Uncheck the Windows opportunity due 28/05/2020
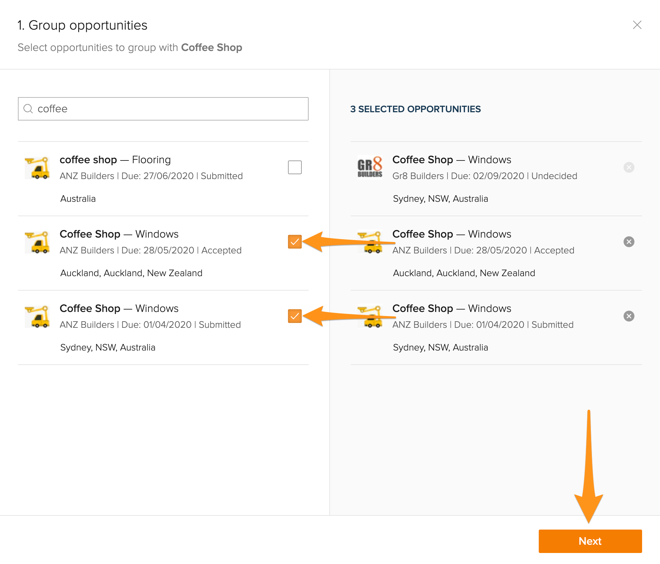660x564 pixels. tap(295, 242)
